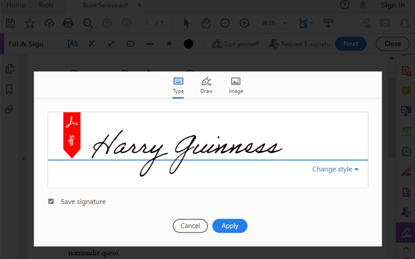Viewport: 415px width, 259px height.
Task: Select the Add text tool
Action: coord(73,44)
